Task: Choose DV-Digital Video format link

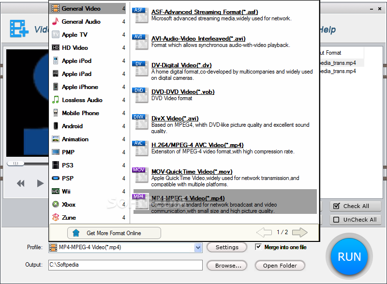Action: (x=181, y=65)
